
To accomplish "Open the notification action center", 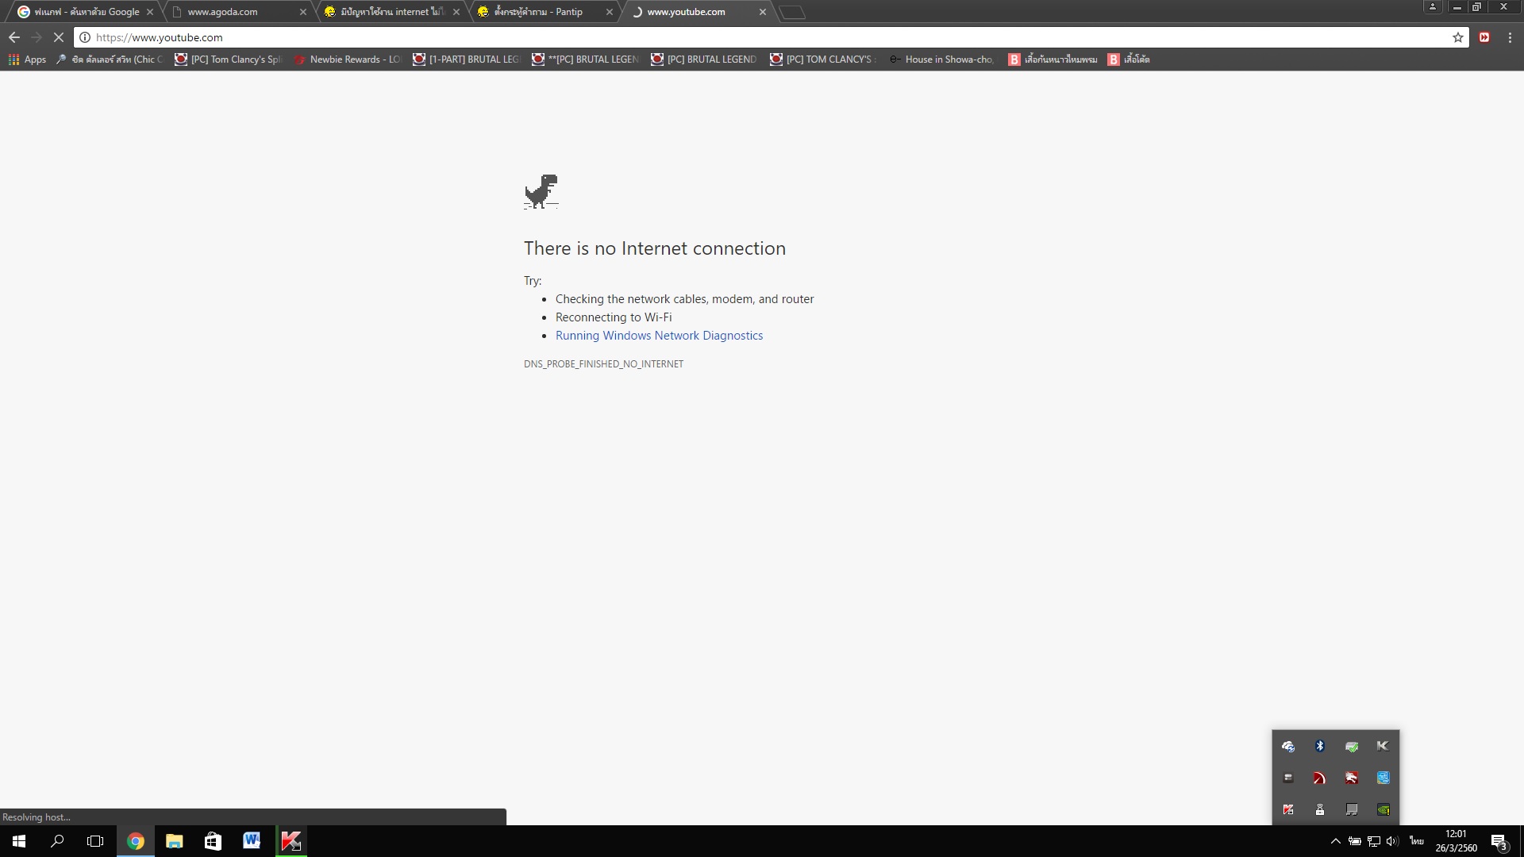I will pos(1499,841).
